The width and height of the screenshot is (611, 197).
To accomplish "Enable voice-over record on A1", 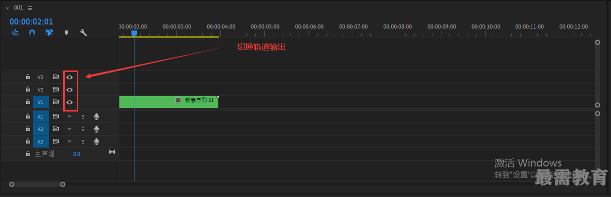I will (96, 116).
